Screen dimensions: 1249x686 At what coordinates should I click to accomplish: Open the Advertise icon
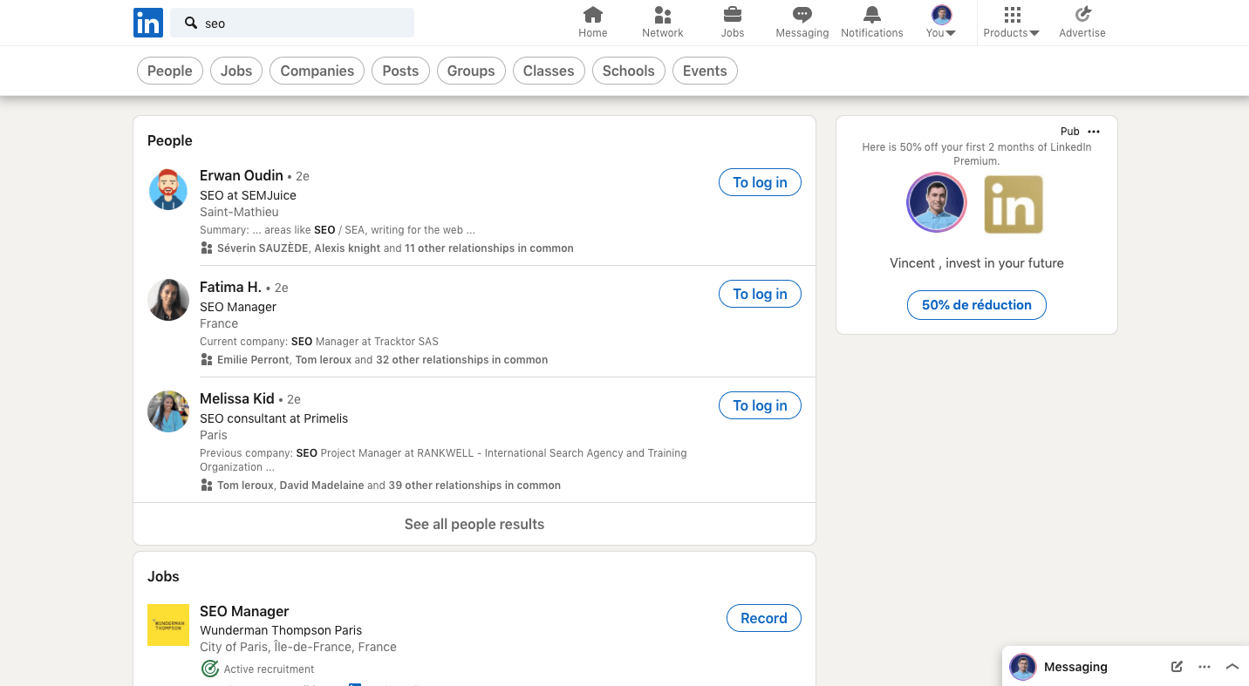(1082, 15)
